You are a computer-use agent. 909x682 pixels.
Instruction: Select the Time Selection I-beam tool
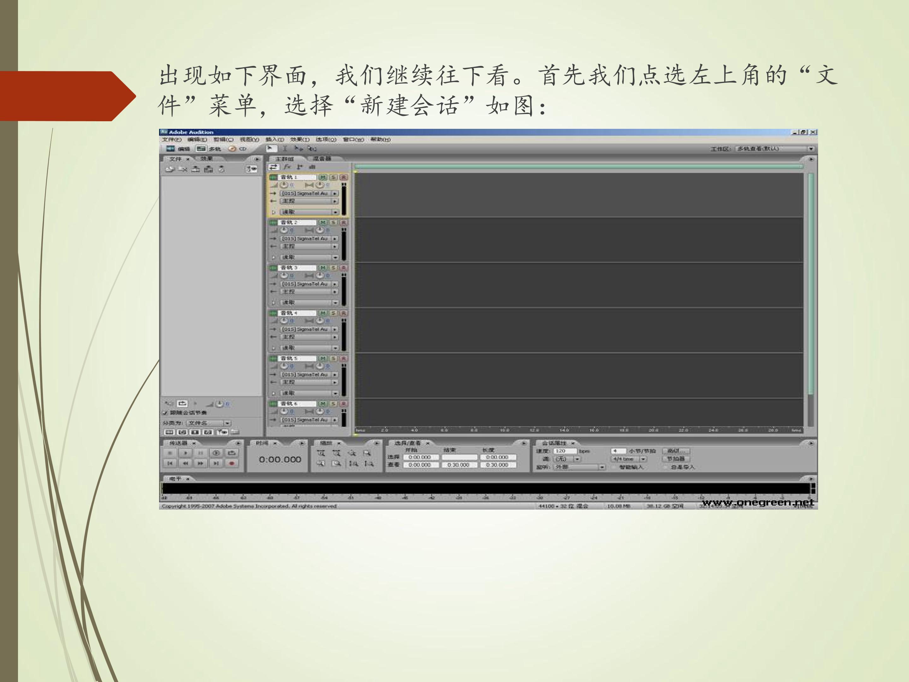point(284,149)
